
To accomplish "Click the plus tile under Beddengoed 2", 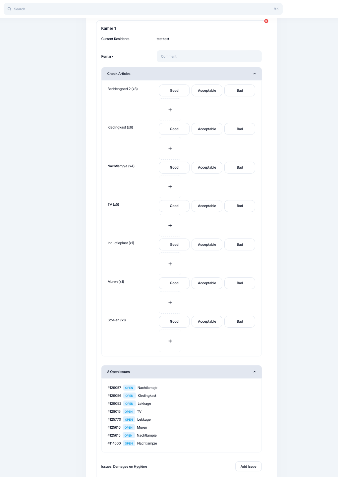I will 170,110.
